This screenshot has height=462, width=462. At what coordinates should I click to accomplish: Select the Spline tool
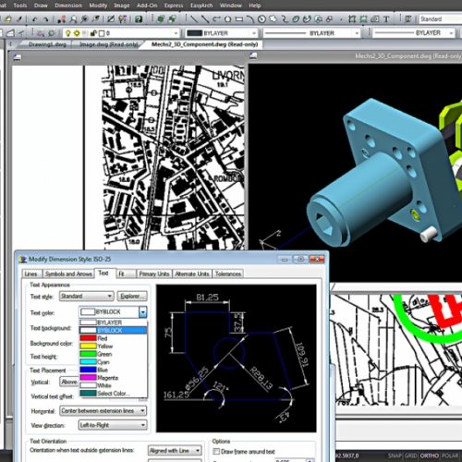coord(285,19)
